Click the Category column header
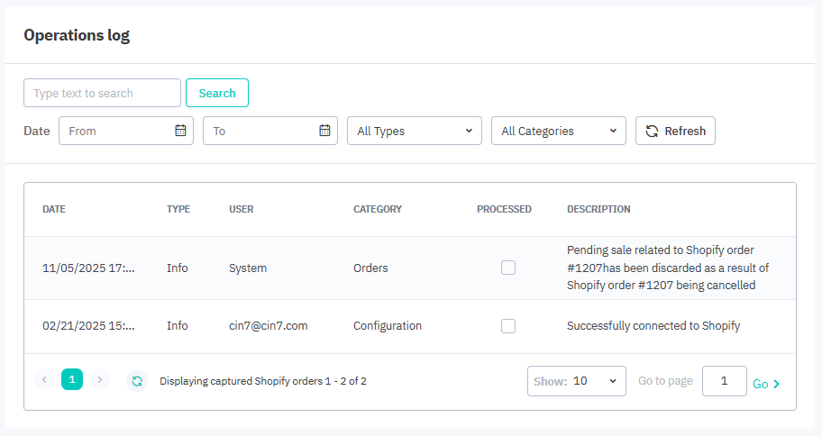 point(378,209)
